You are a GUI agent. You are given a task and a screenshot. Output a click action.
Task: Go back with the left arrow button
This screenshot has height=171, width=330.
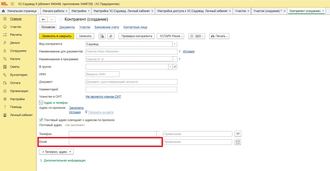pos(44,19)
